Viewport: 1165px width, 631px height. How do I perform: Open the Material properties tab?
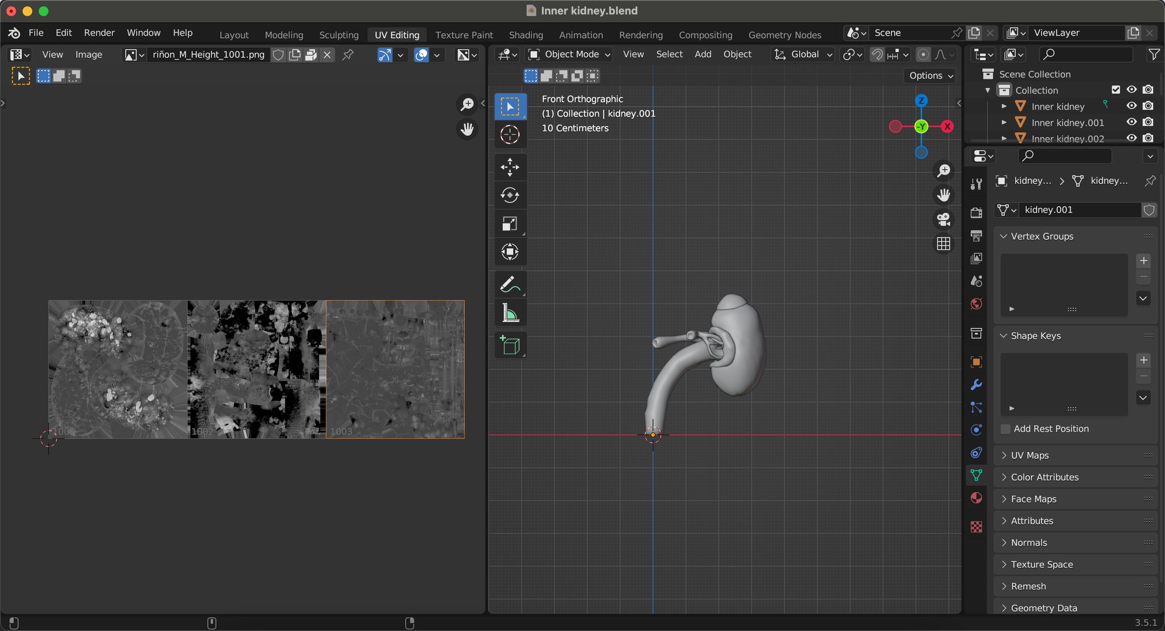(976, 498)
